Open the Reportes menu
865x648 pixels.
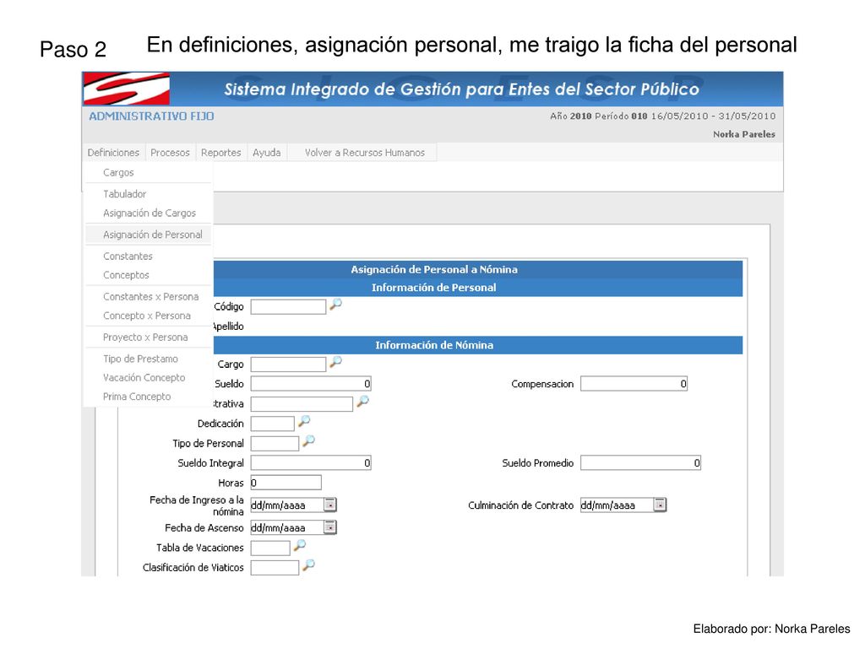tap(220, 153)
